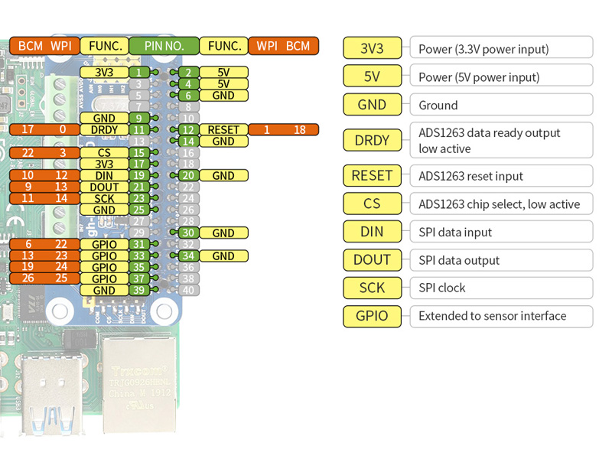Select the "GND" label beside pin 34
The width and height of the screenshot is (612, 459).
[223, 256]
